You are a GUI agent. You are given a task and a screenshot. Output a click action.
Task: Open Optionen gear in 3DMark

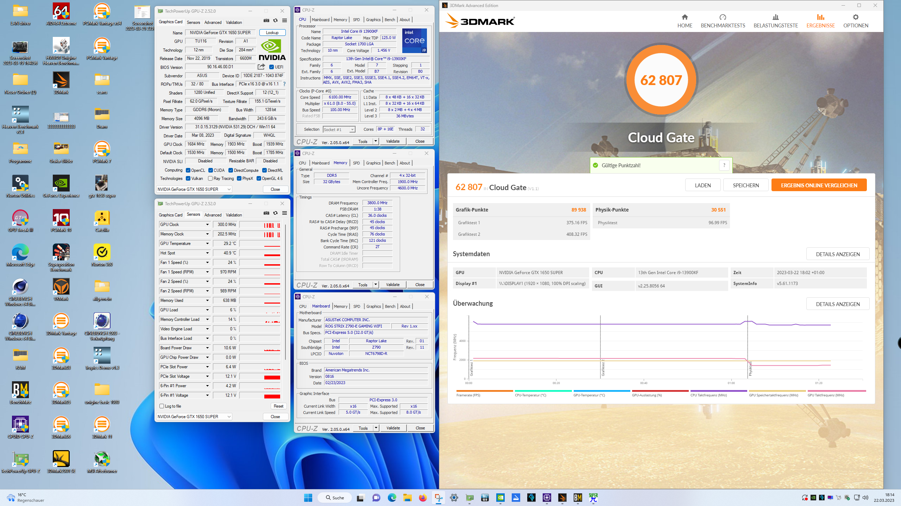click(x=856, y=17)
